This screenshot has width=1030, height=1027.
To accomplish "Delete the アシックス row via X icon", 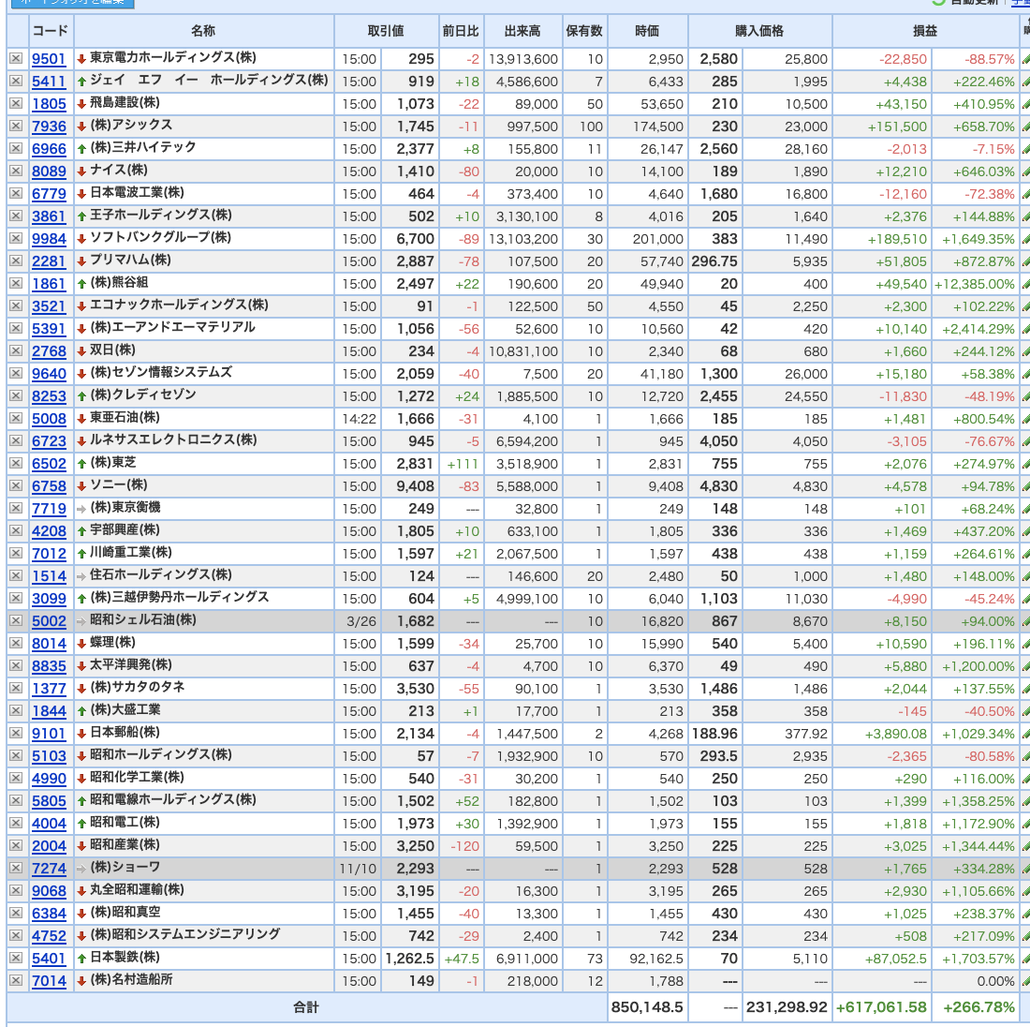I will click(x=16, y=127).
